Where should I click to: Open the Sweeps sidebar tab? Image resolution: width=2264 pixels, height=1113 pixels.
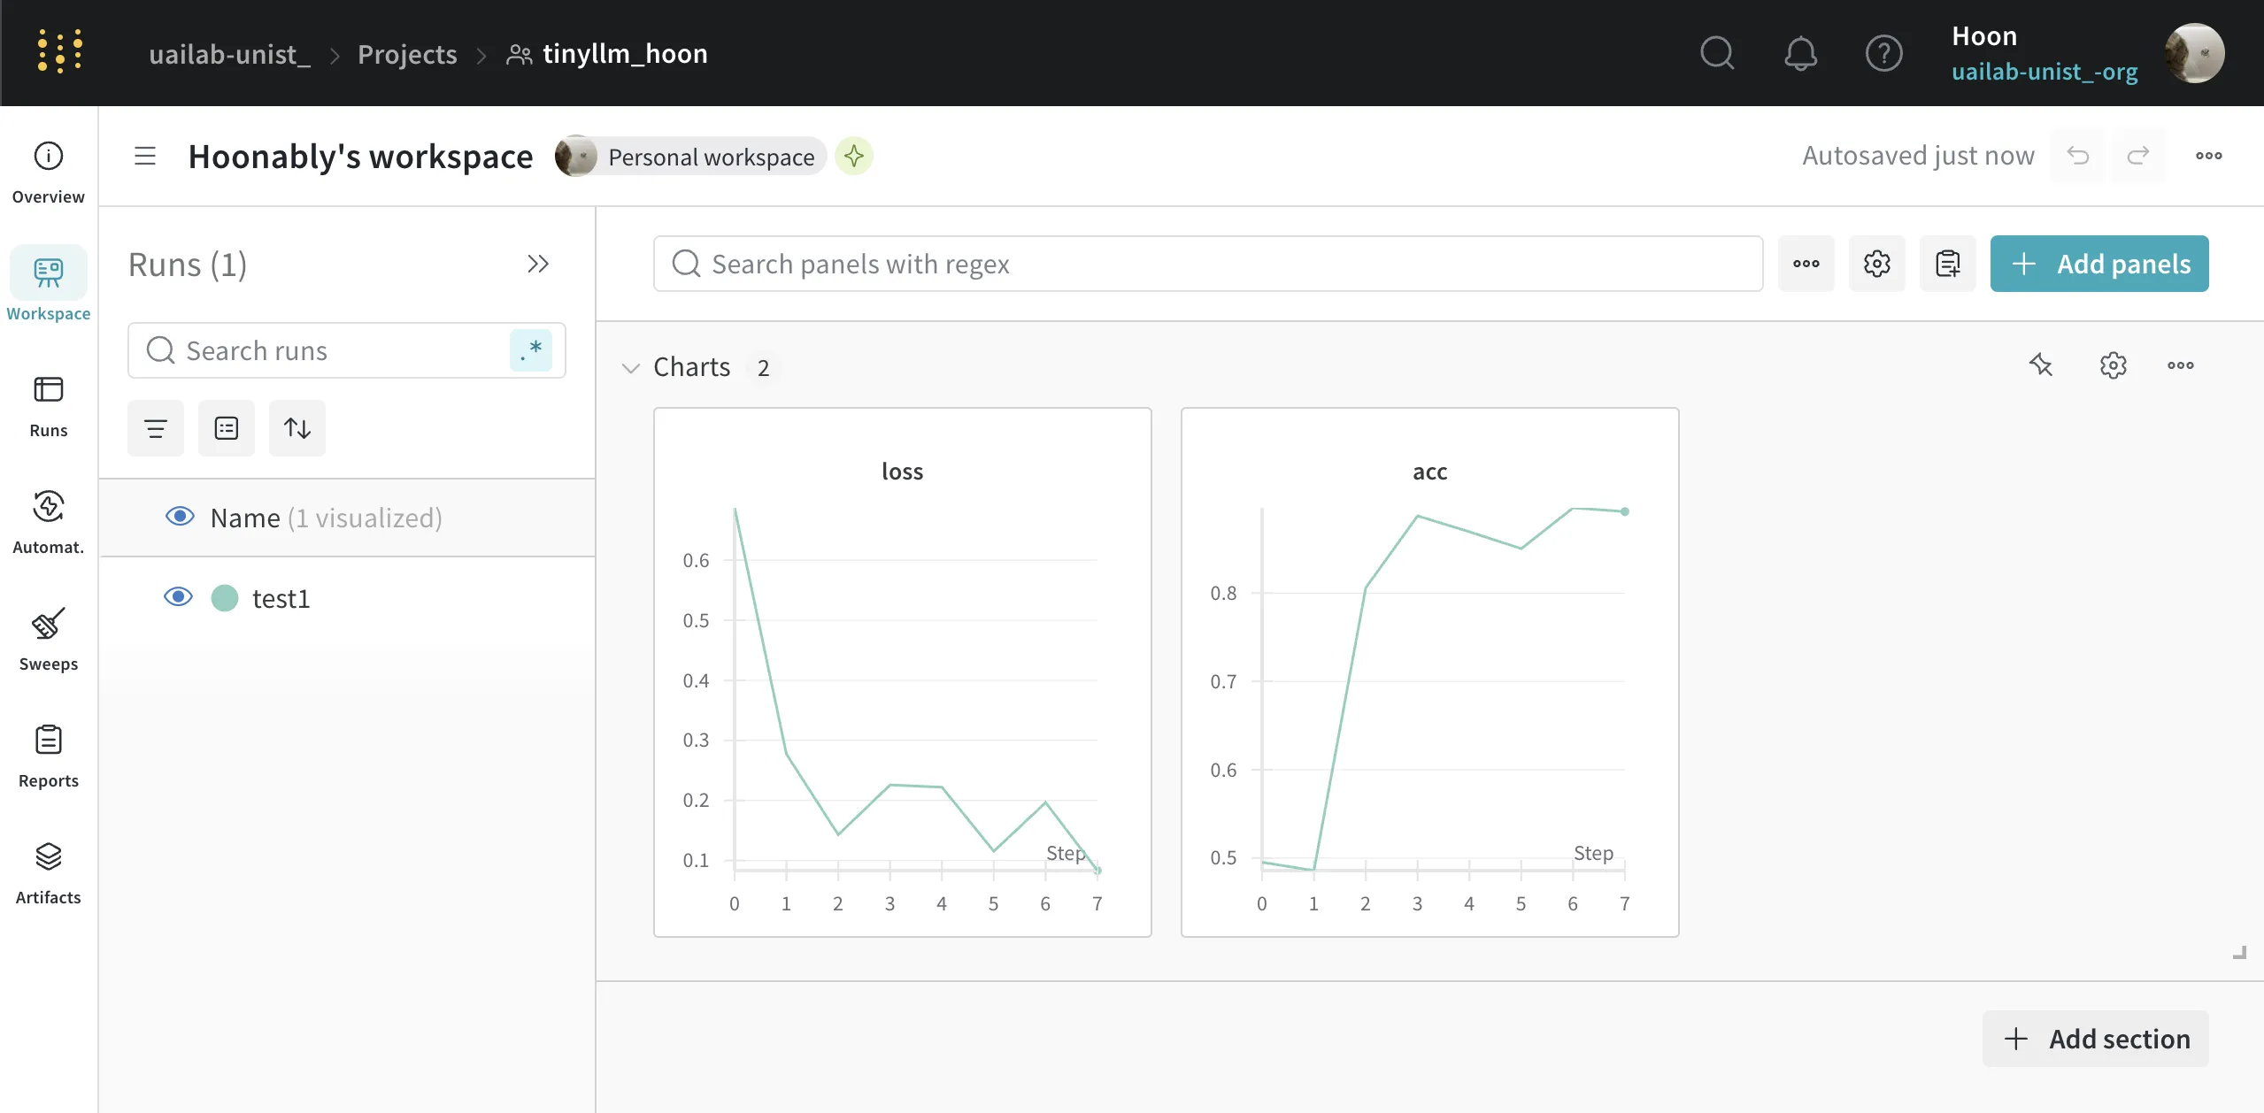[x=48, y=639]
